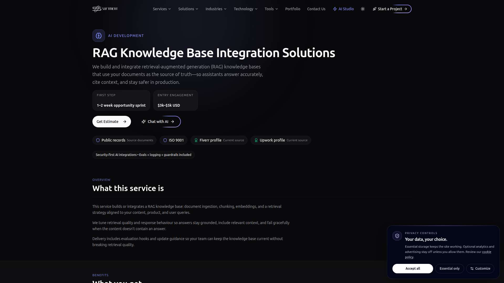
Task: Click the privacy shield icon in cookie panel
Action: coord(397,236)
